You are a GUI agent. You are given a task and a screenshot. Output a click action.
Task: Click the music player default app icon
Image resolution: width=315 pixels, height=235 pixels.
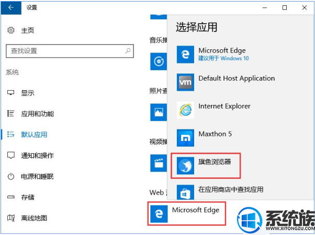point(159,61)
